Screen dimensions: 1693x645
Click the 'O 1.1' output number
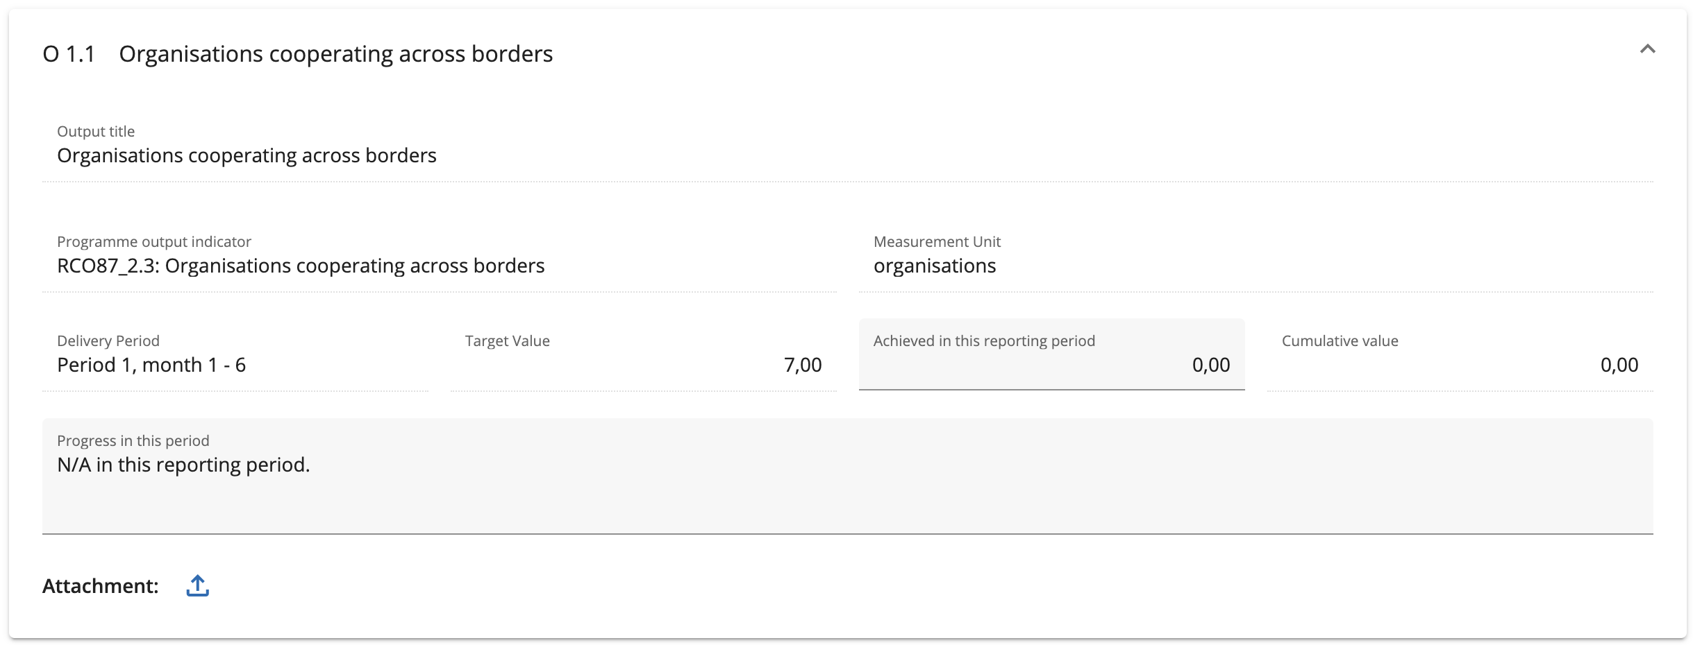click(x=69, y=54)
